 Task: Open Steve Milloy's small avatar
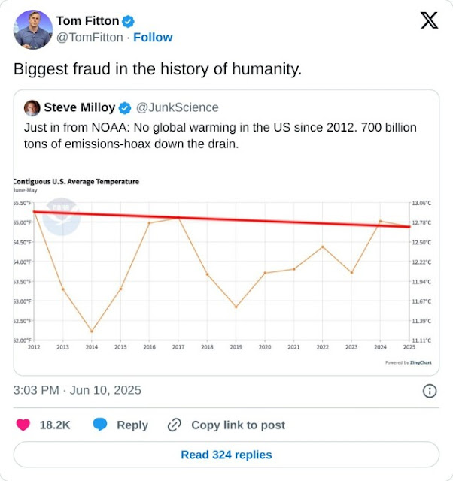(x=32, y=107)
